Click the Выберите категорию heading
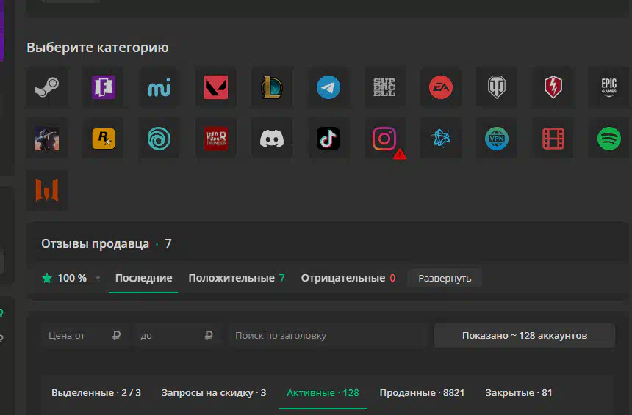The width and height of the screenshot is (632, 415). click(x=98, y=48)
